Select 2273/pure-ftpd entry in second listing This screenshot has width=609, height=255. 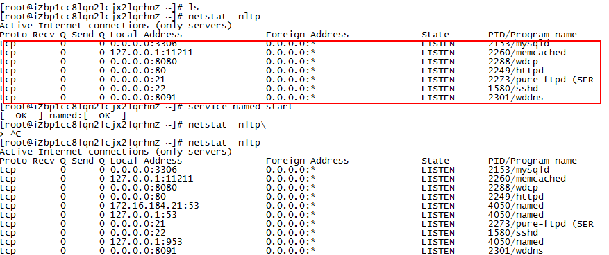541,224
